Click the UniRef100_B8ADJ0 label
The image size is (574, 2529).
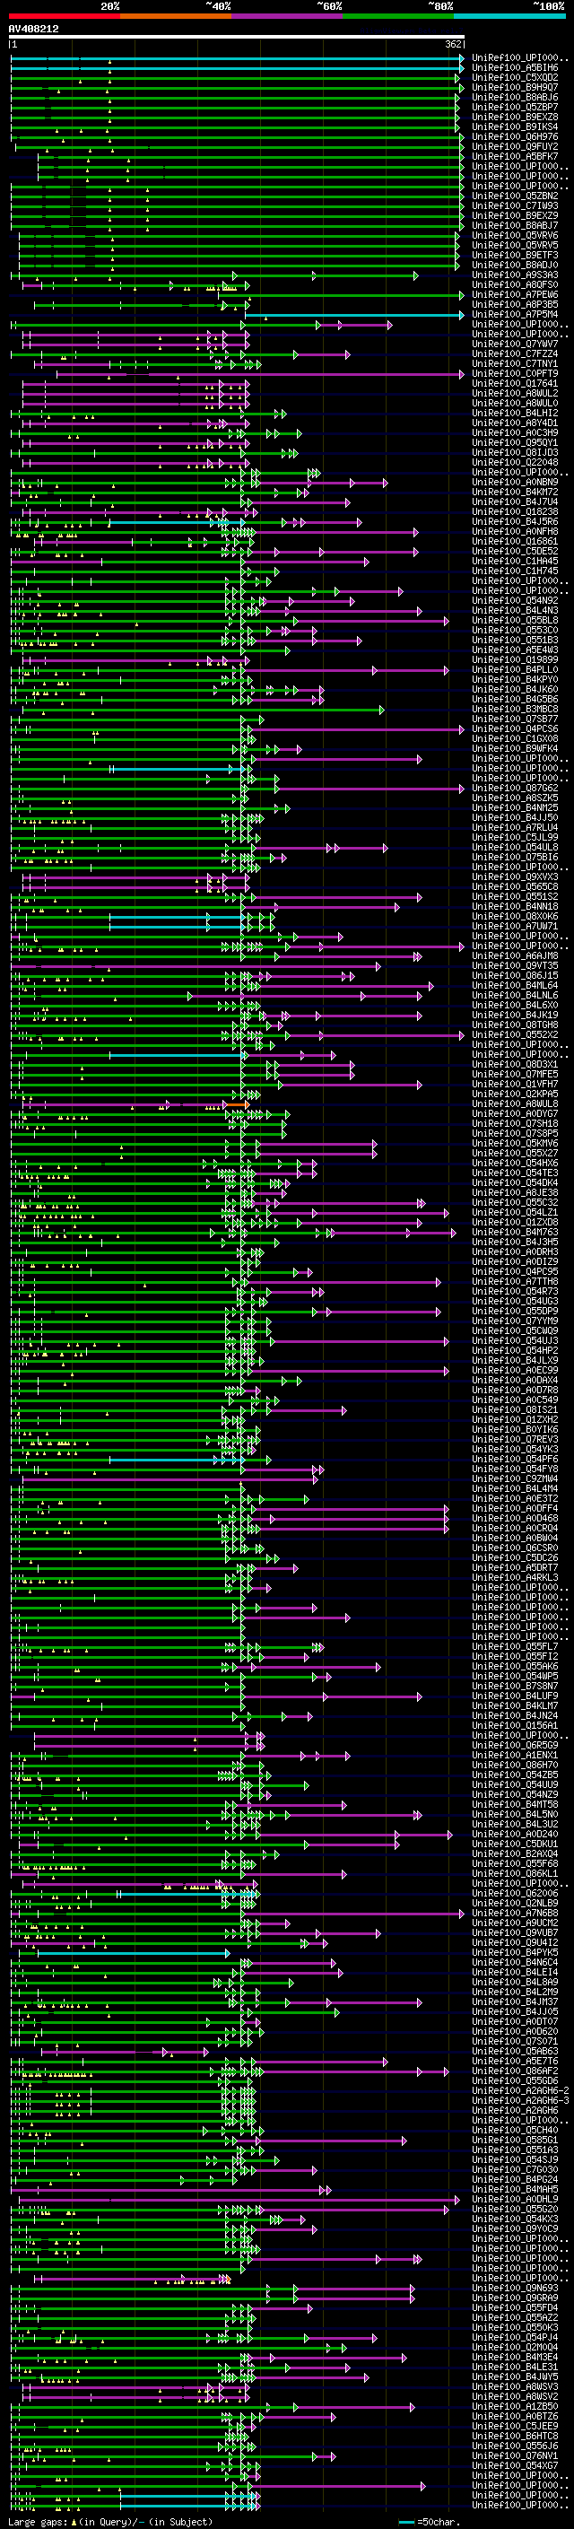(x=515, y=265)
